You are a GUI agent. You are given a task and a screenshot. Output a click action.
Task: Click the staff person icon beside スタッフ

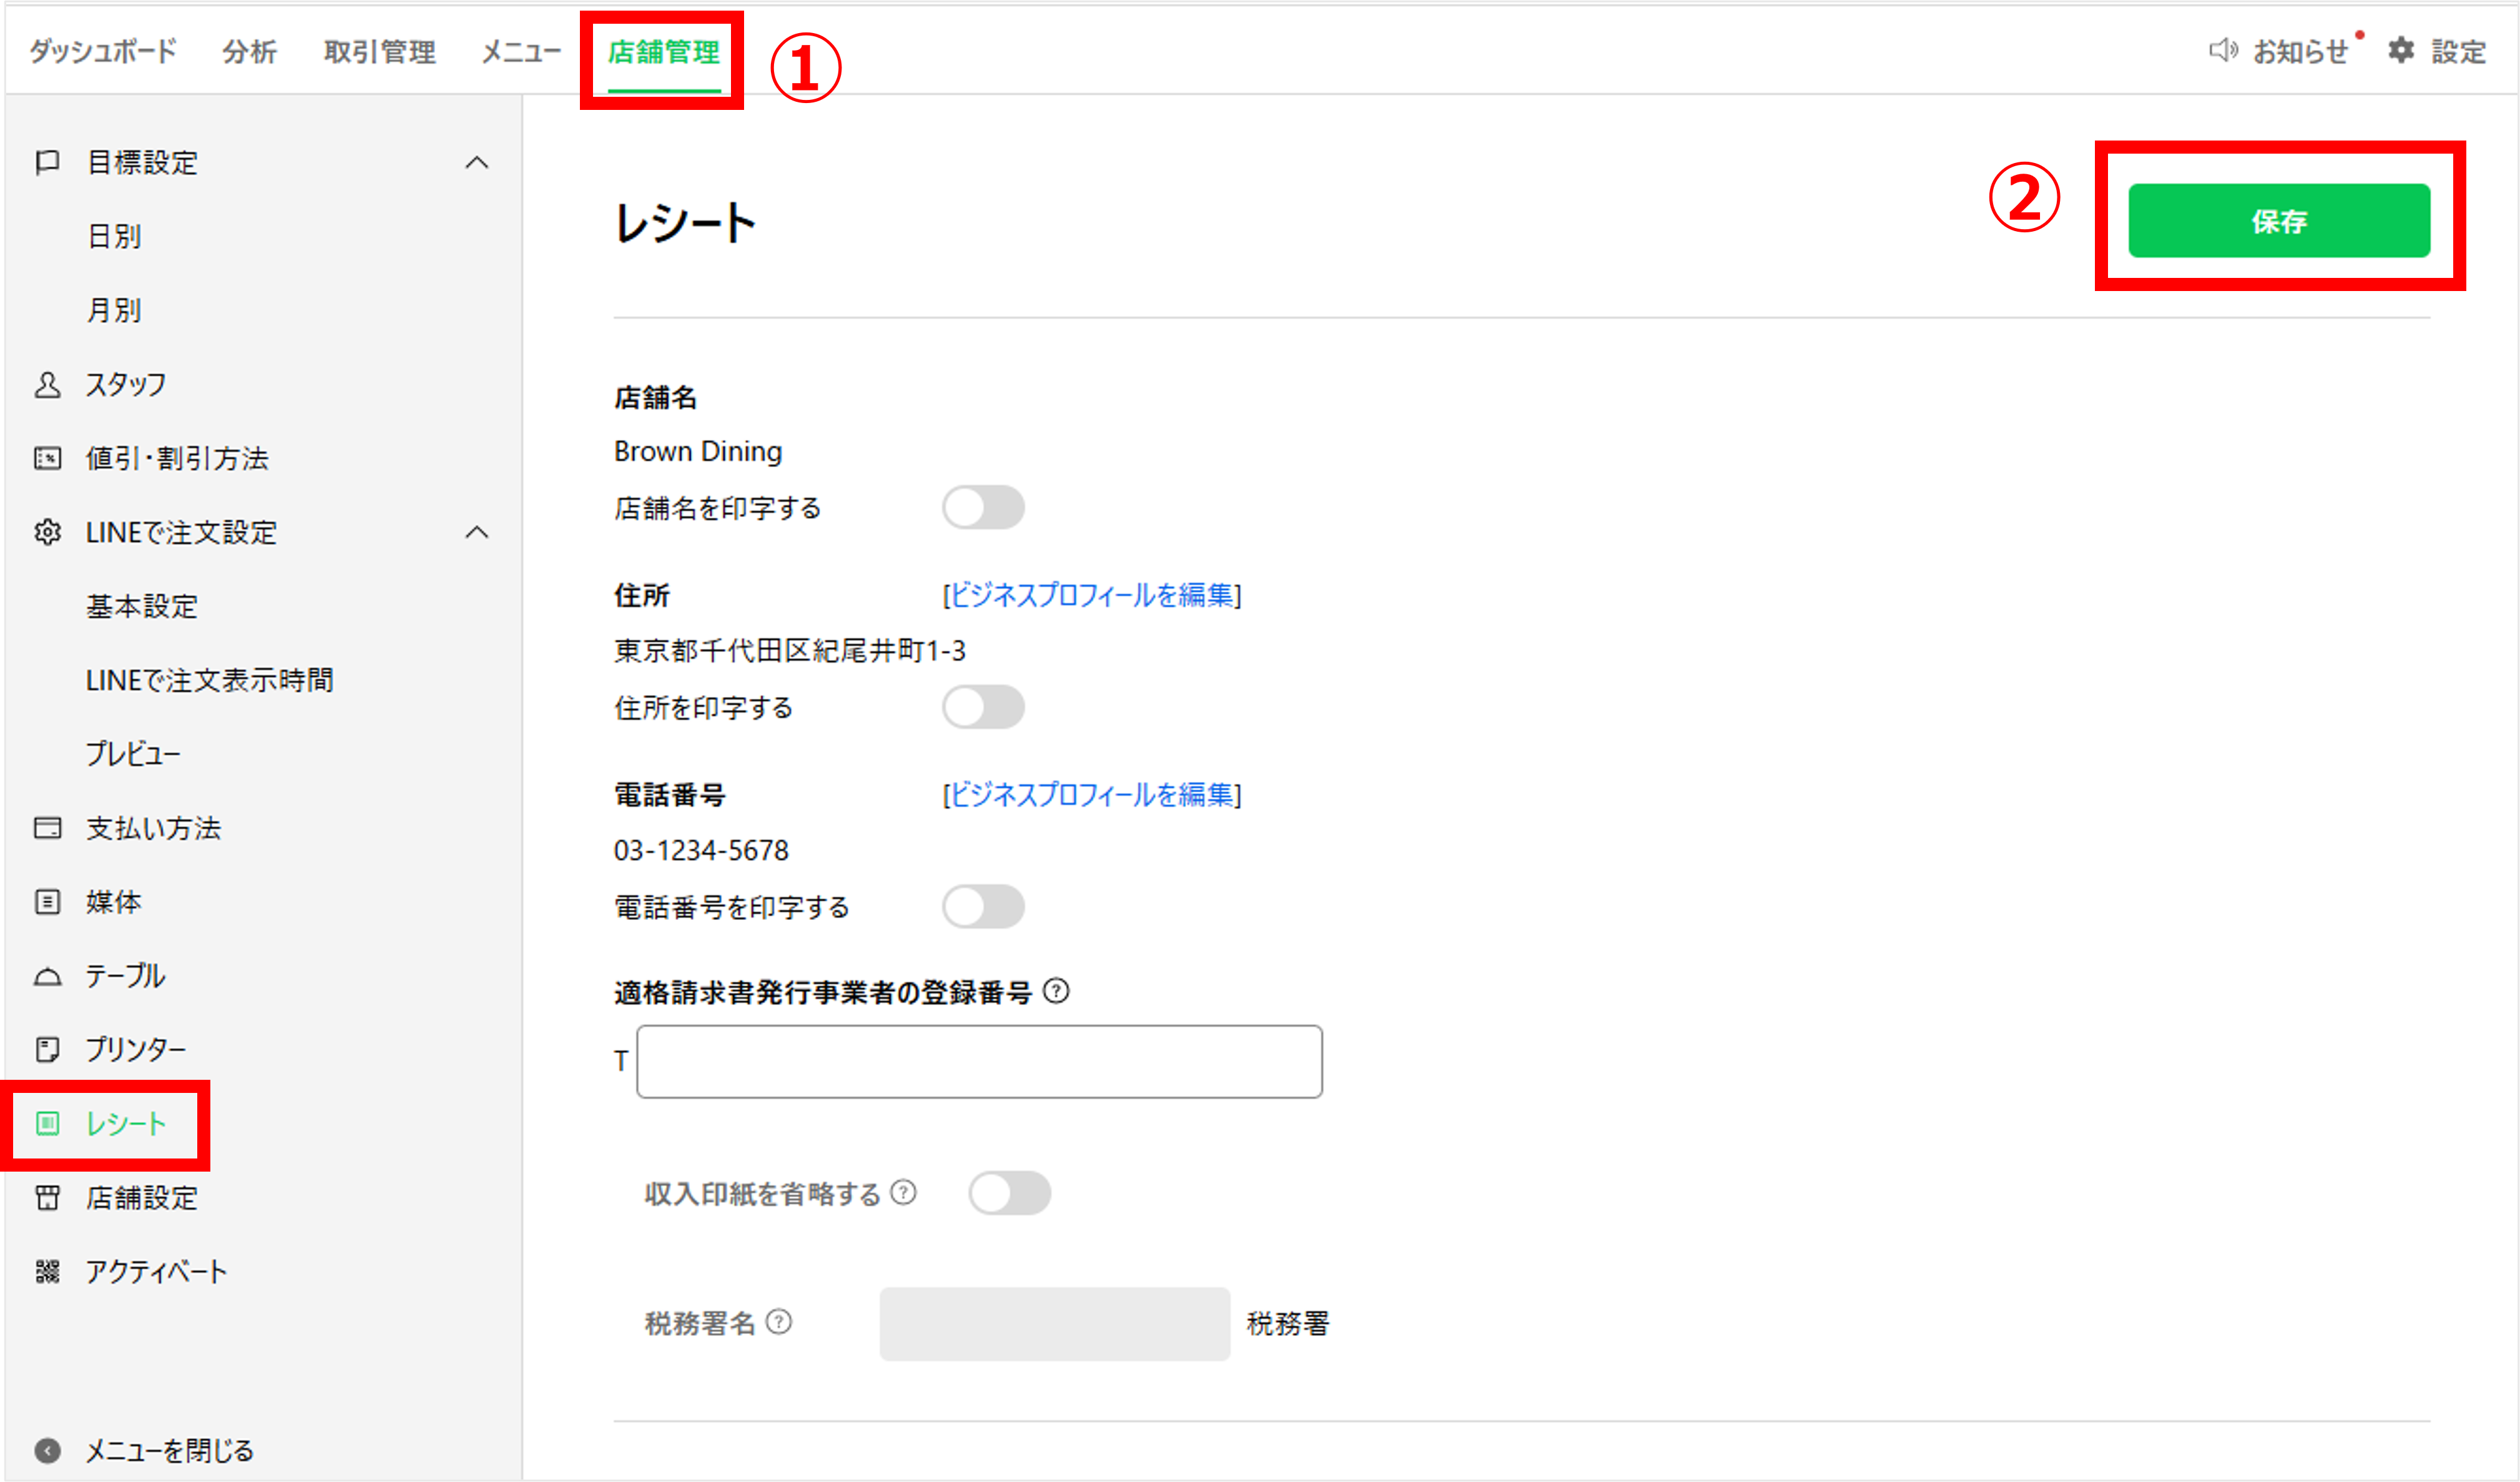47,384
